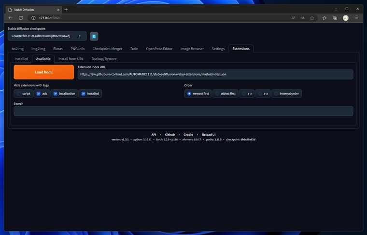
Task: Reload the page with browser refresh icon
Action: (21, 18)
